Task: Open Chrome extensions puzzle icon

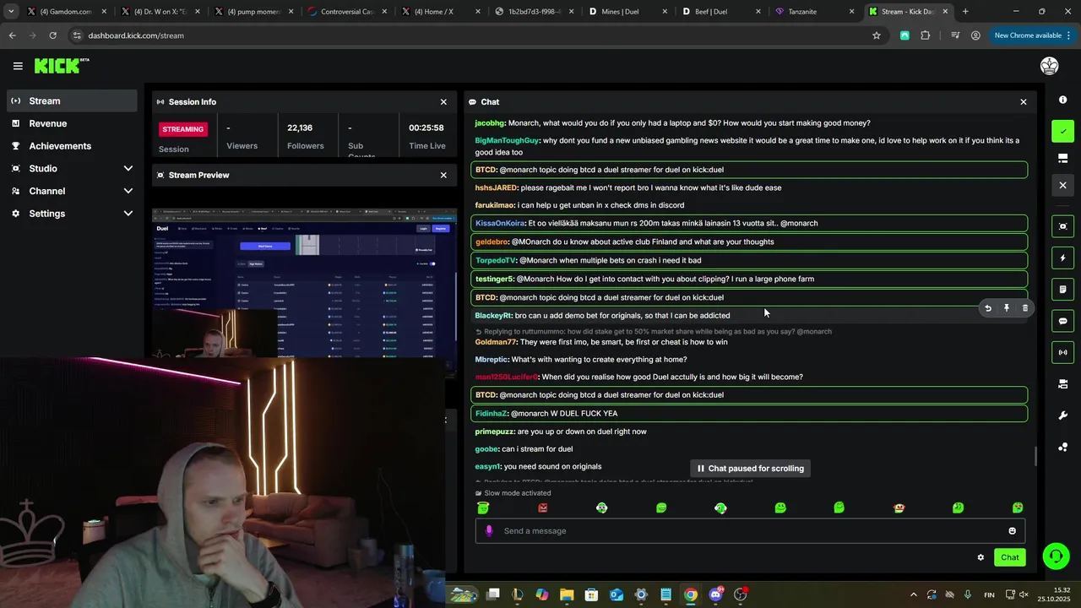Action: [x=925, y=35]
